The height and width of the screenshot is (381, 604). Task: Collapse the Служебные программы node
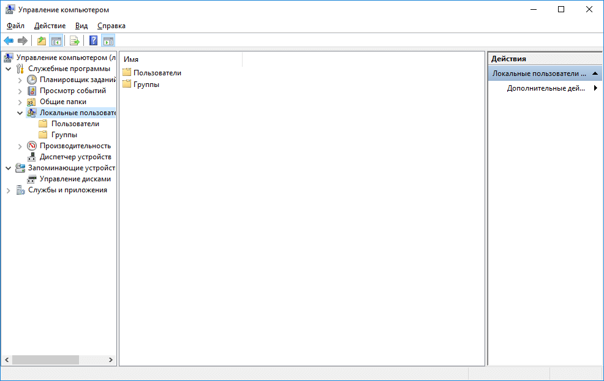pos(9,69)
